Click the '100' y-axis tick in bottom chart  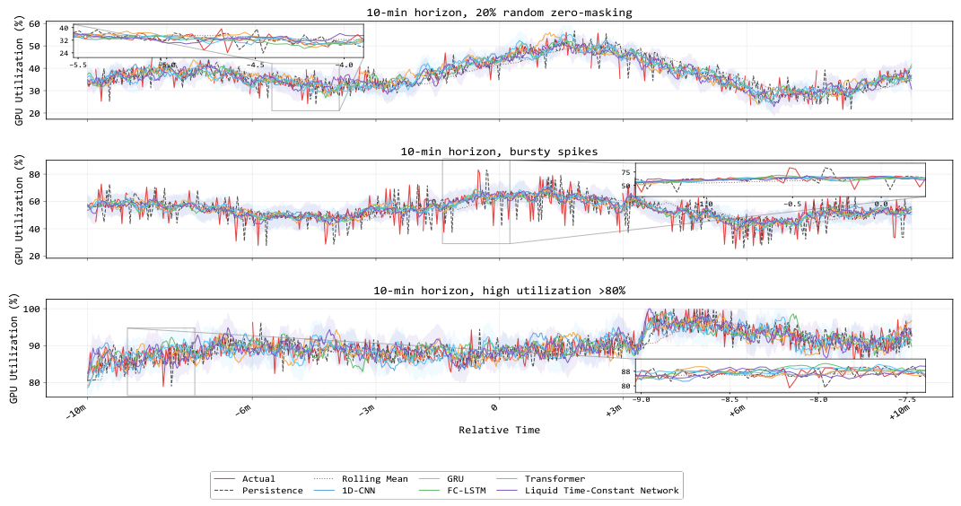[x=32, y=309]
